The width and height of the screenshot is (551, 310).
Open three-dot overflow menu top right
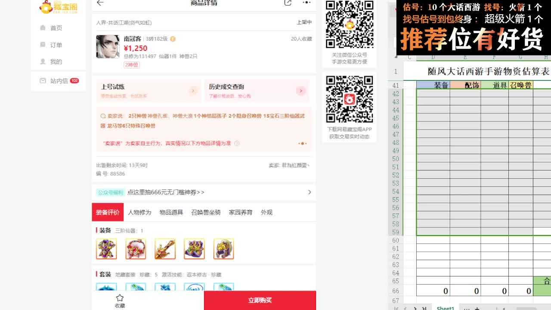pos(306,3)
